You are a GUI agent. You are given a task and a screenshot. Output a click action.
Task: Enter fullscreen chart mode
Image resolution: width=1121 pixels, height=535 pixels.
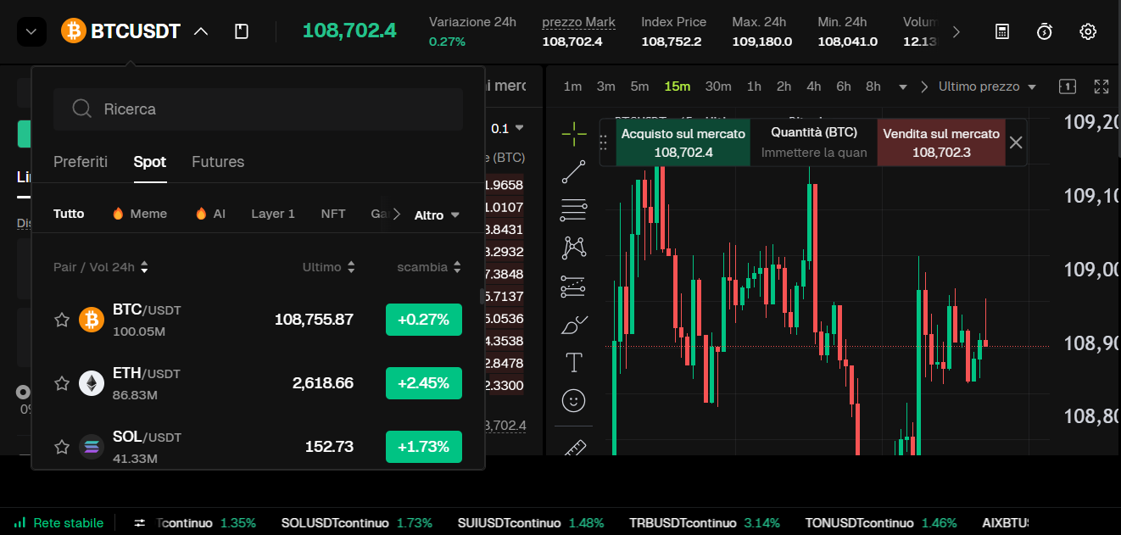click(1101, 86)
